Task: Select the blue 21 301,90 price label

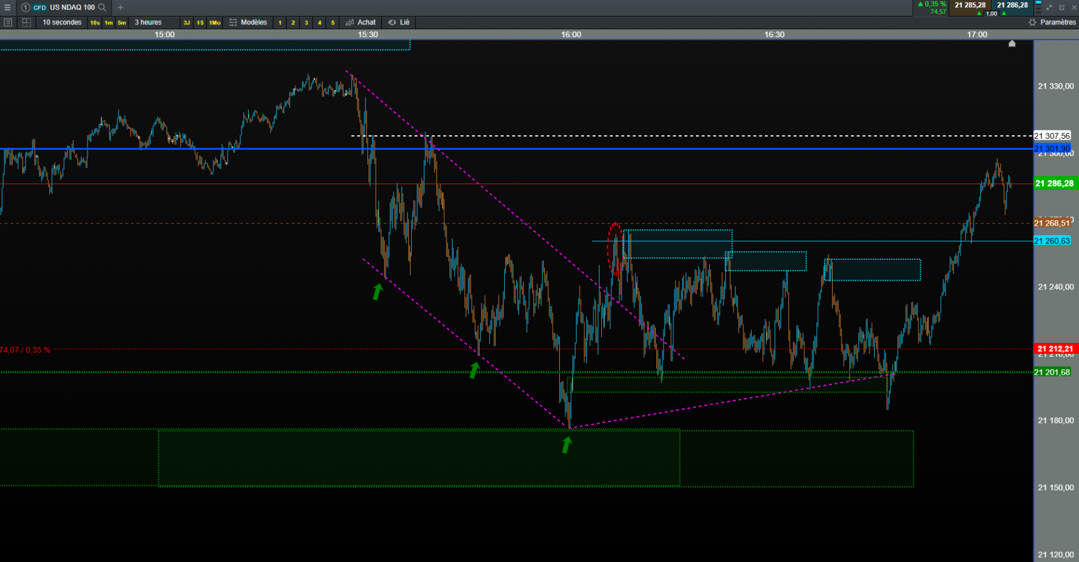Action: (1052, 148)
